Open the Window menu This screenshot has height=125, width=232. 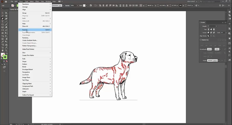[48, 2]
